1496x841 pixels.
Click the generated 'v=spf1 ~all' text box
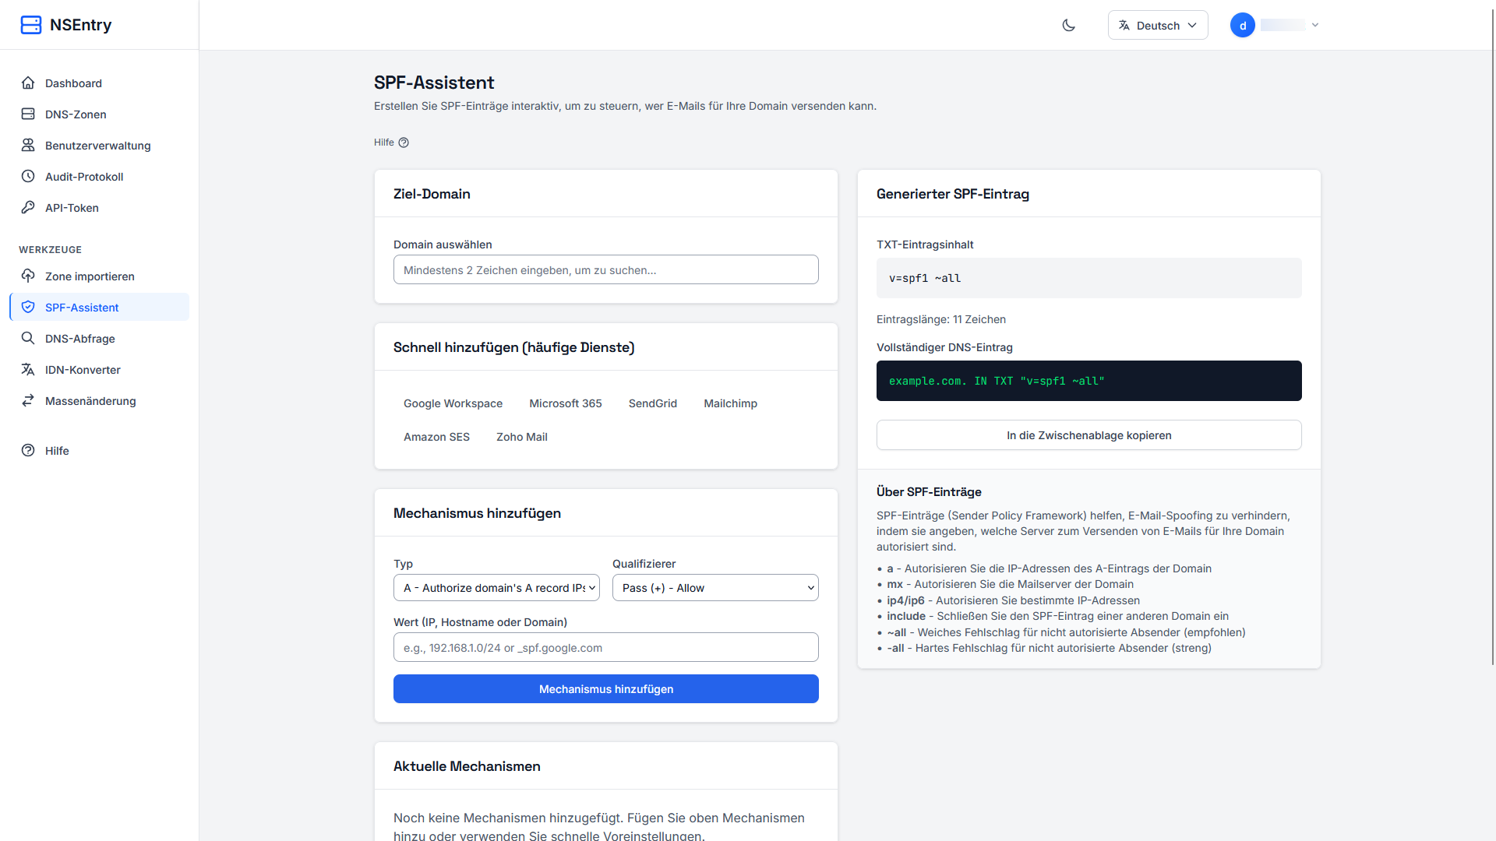coord(1089,278)
